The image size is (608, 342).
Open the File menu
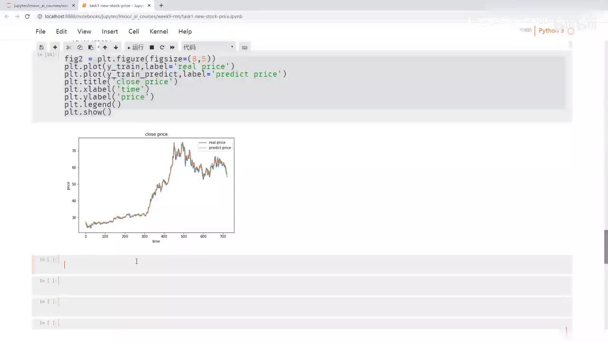40,31
